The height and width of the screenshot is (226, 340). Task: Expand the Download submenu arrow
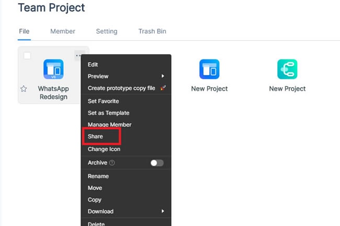point(163,211)
